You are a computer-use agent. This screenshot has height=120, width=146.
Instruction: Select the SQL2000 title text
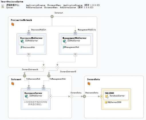pos(109,93)
